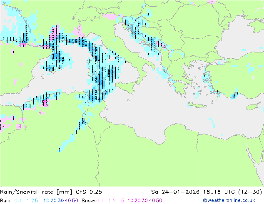Pick the Rain legend value 20
Viewport: 264px width, 204px height.
(x=53, y=201)
